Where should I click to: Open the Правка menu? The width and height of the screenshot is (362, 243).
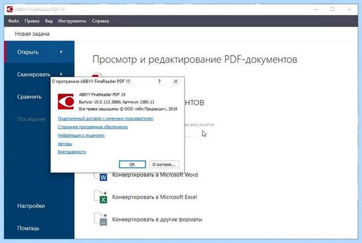click(32, 21)
